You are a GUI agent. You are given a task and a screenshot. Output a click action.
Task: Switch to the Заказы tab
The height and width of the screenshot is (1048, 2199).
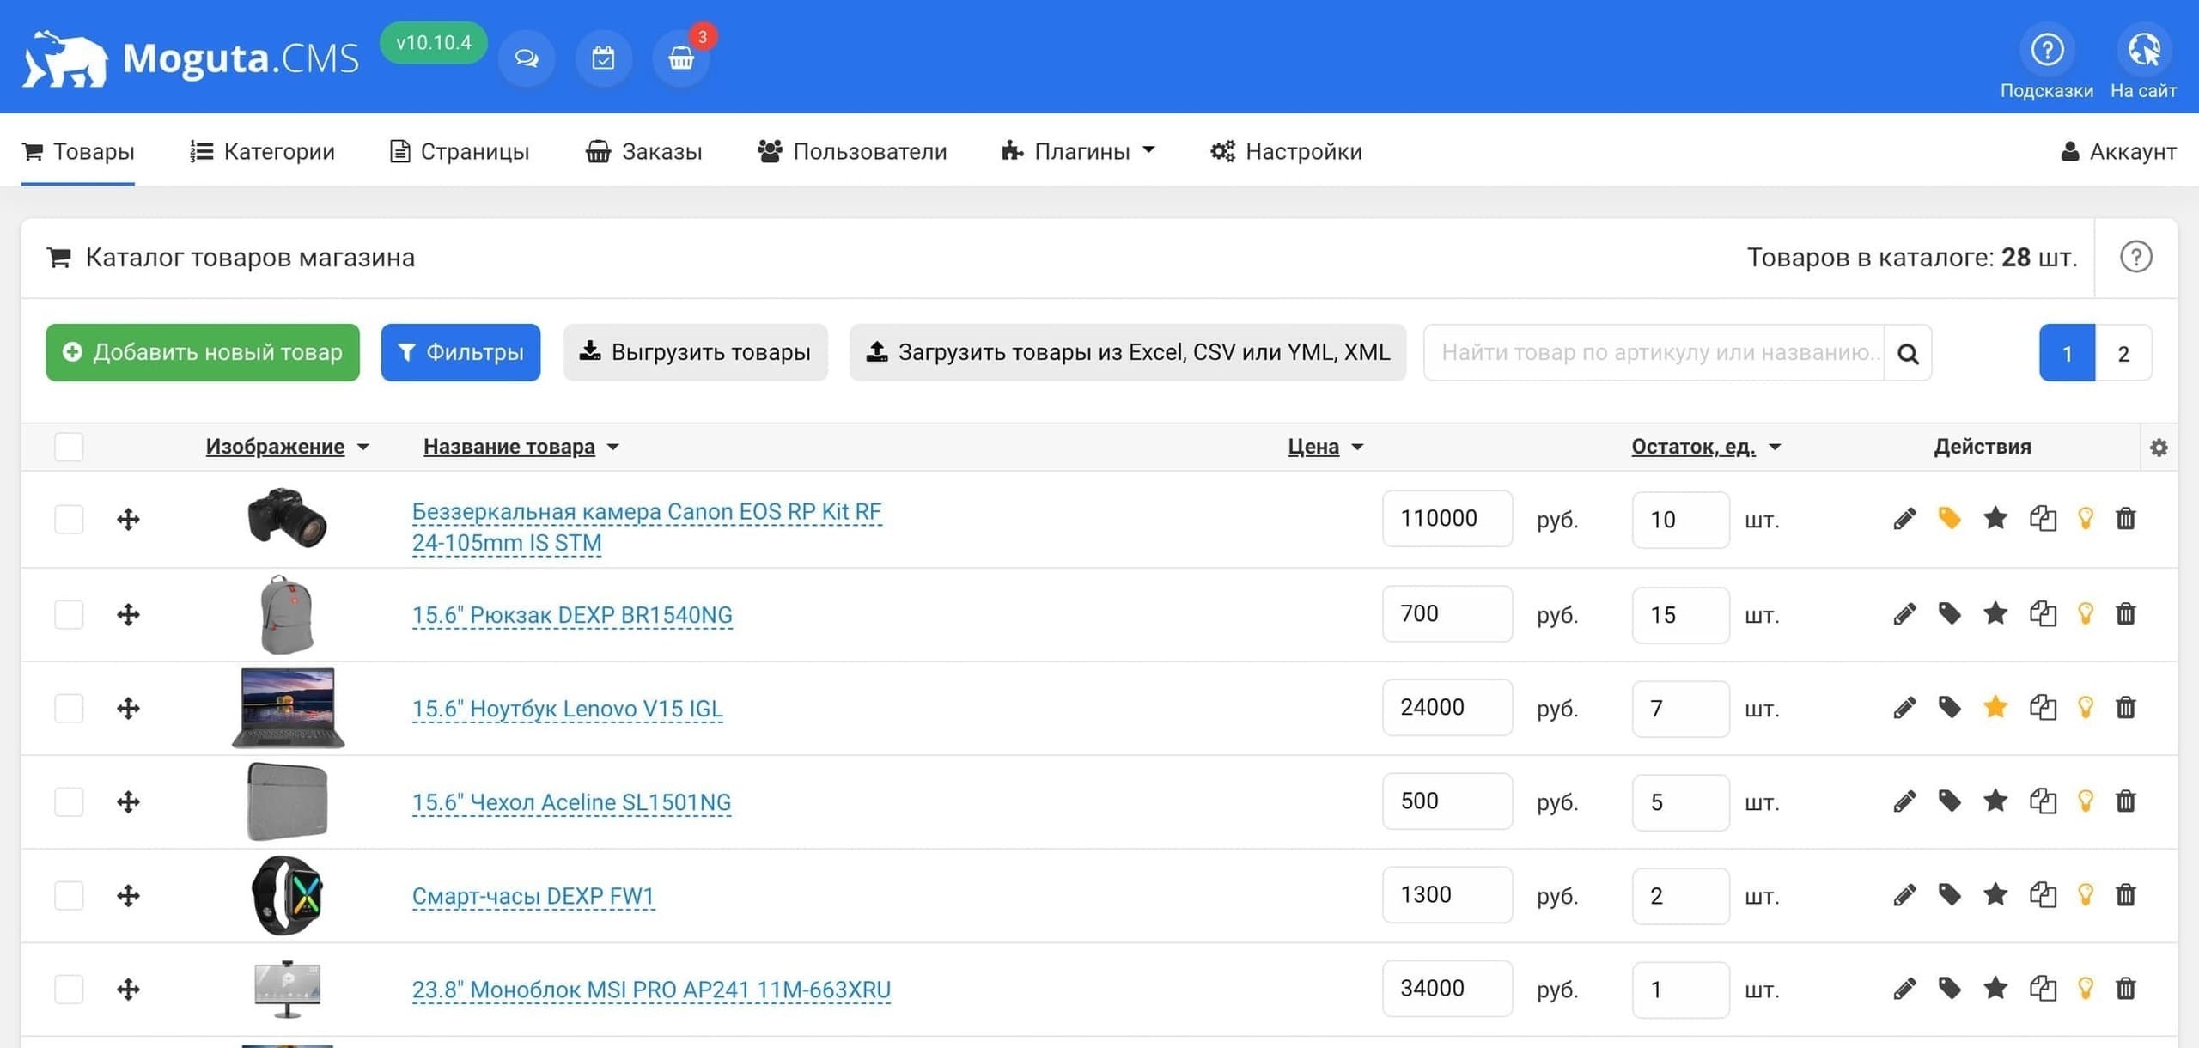644,152
